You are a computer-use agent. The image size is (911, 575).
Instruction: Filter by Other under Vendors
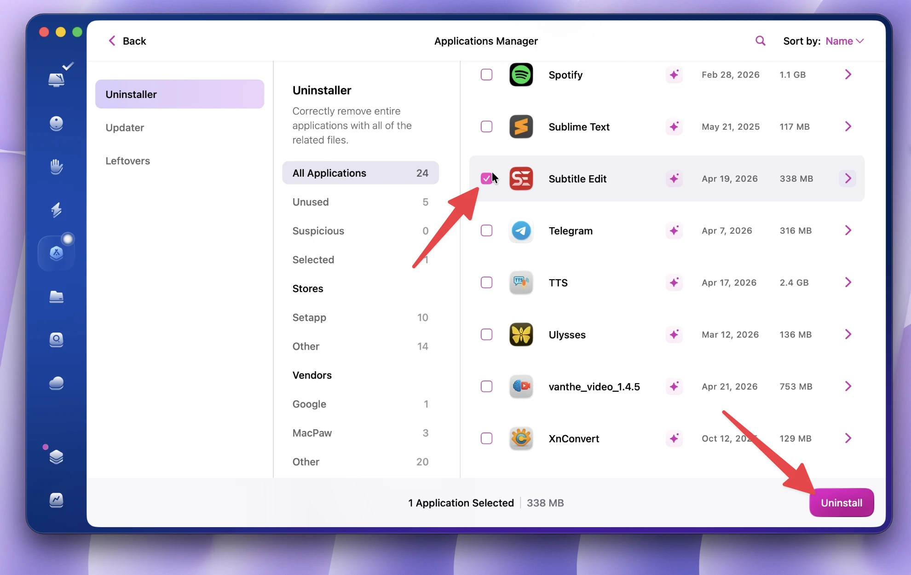pos(360,462)
